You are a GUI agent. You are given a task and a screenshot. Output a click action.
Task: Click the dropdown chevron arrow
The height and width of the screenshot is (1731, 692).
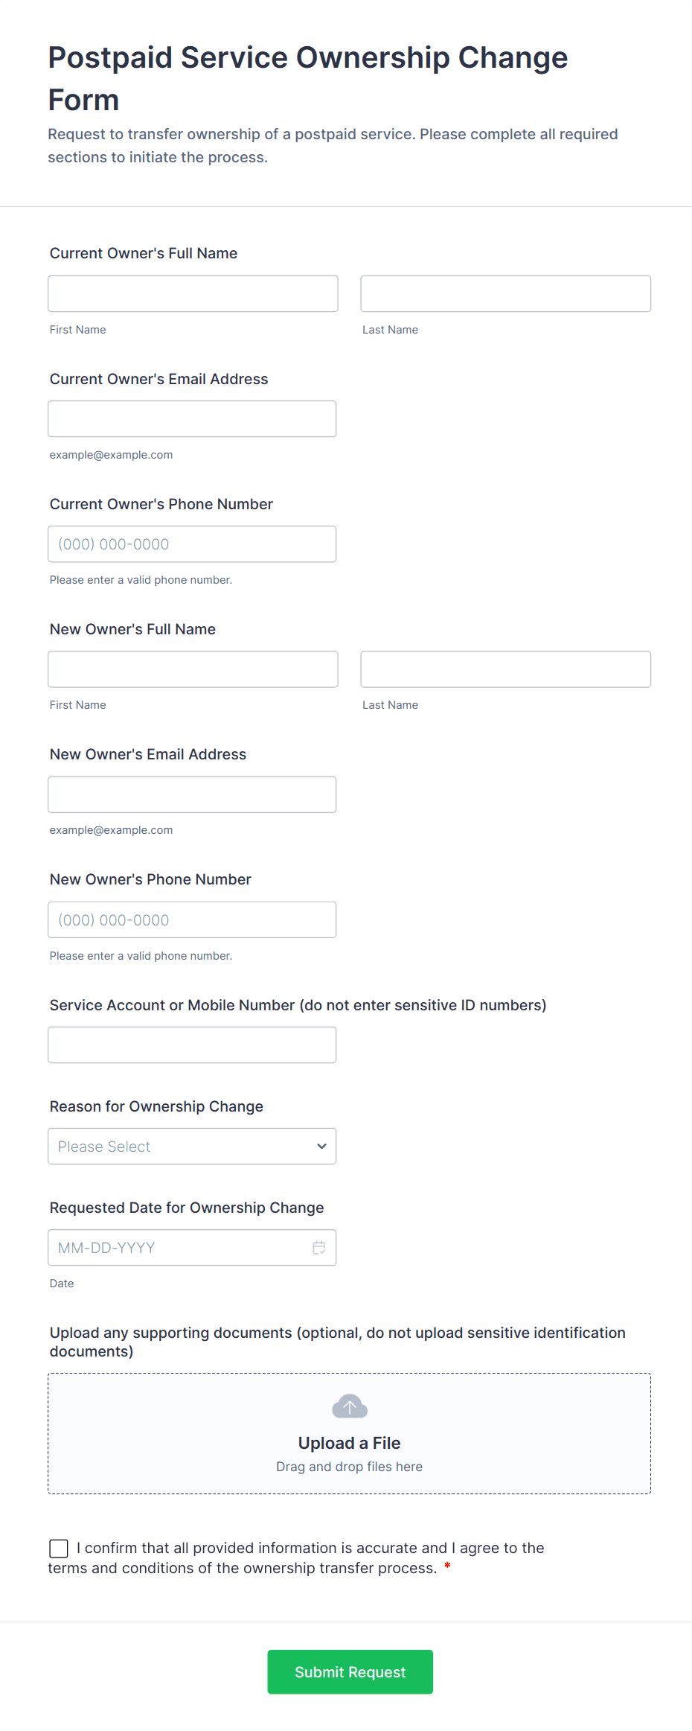click(321, 1147)
